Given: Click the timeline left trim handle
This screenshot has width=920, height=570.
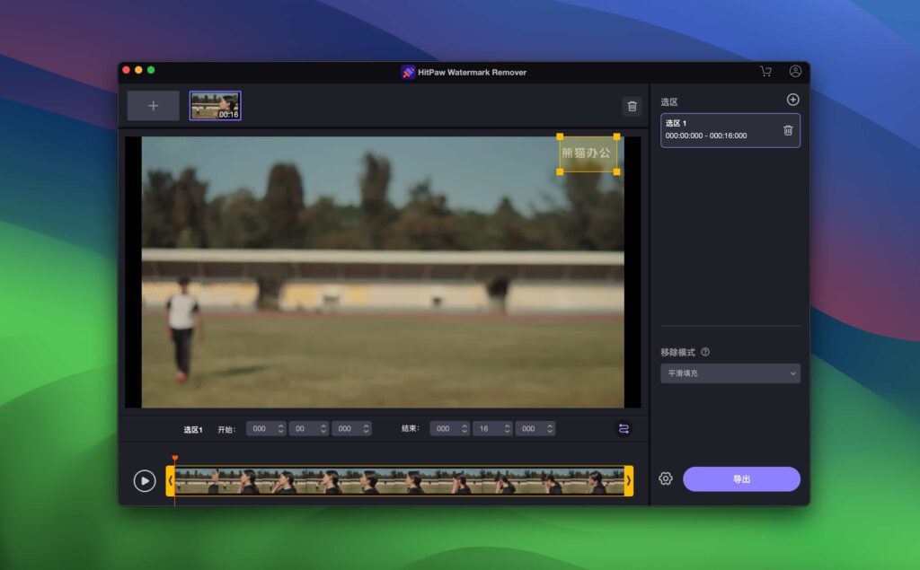Looking at the screenshot, I should point(170,481).
